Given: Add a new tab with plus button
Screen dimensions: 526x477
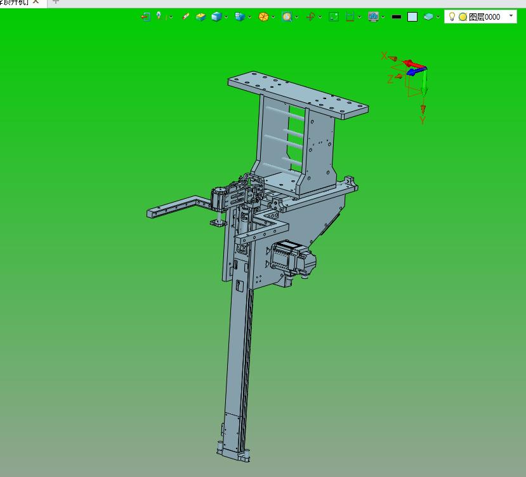Looking at the screenshot, I should coord(56,2).
